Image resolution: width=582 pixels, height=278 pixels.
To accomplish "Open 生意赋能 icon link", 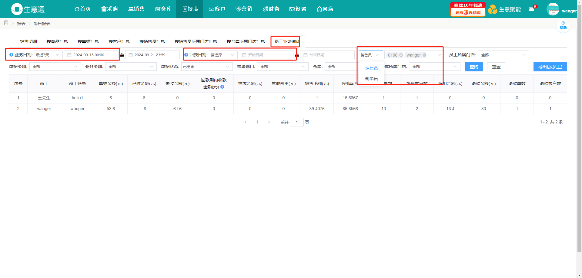I will pos(504,9).
